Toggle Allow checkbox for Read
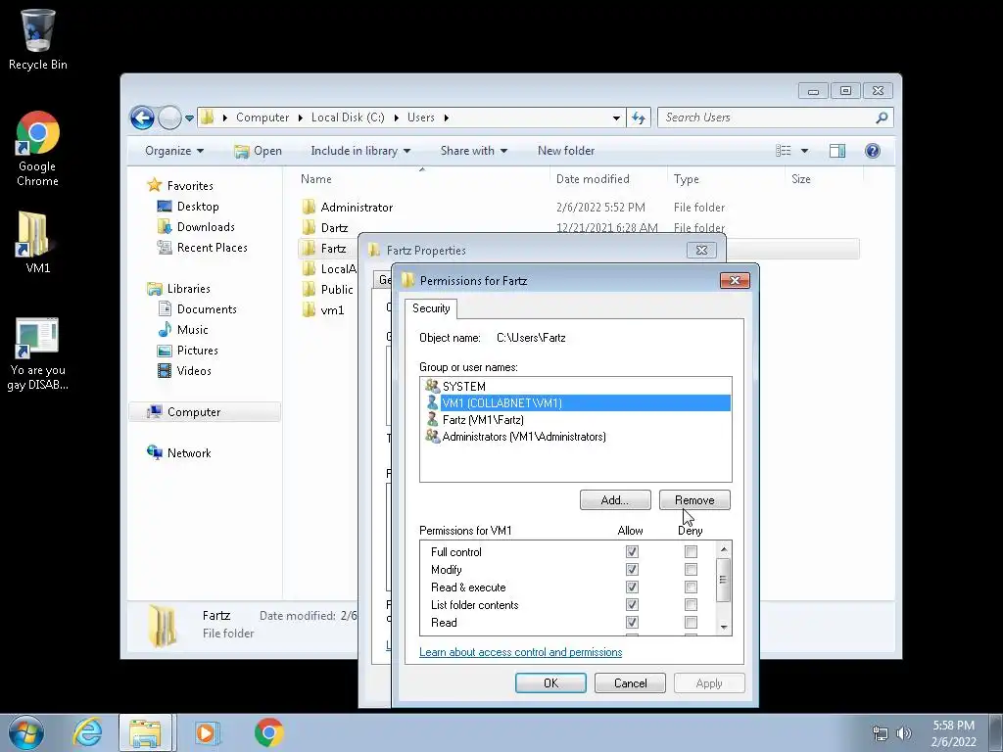This screenshot has width=1003, height=752. point(632,622)
